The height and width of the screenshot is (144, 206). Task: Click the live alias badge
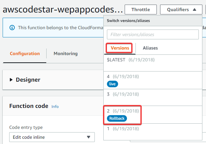112,84
